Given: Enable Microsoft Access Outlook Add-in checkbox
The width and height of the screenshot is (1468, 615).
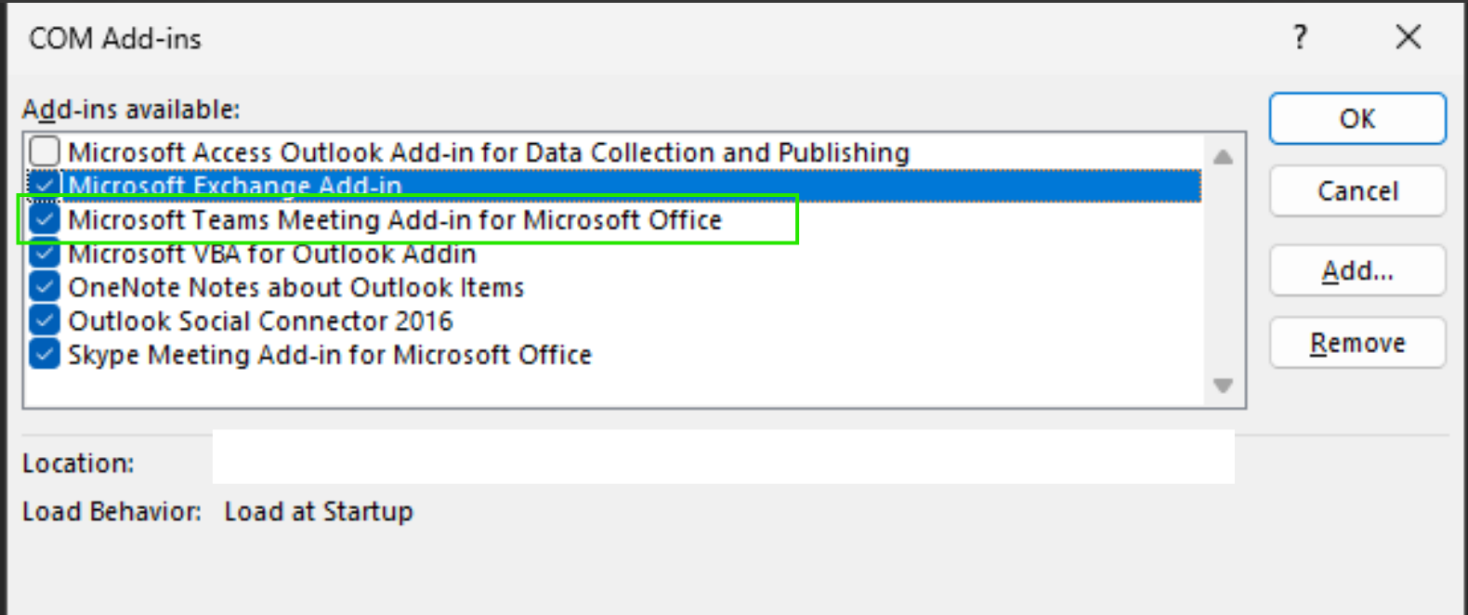Looking at the screenshot, I should [45, 151].
